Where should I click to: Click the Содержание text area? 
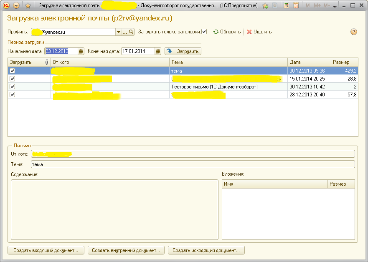[114, 209]
